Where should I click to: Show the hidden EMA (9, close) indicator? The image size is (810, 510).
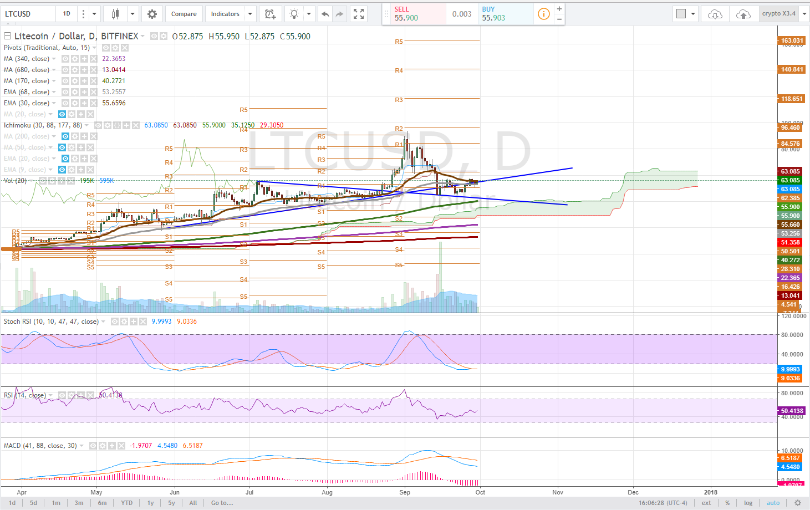[62, 170]
